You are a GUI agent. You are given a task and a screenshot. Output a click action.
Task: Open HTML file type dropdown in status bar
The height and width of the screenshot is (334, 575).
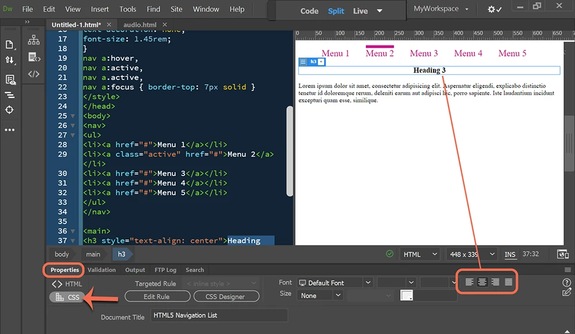click(420, 255)
